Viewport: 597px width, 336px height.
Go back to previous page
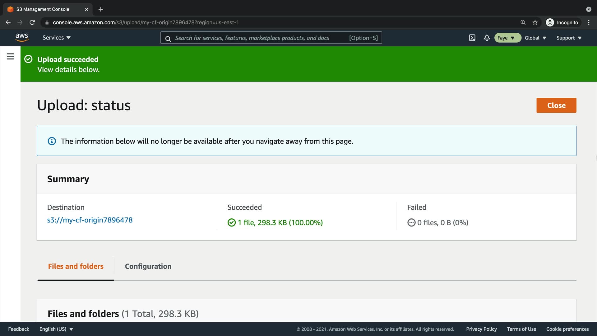[x=8, y=22]
